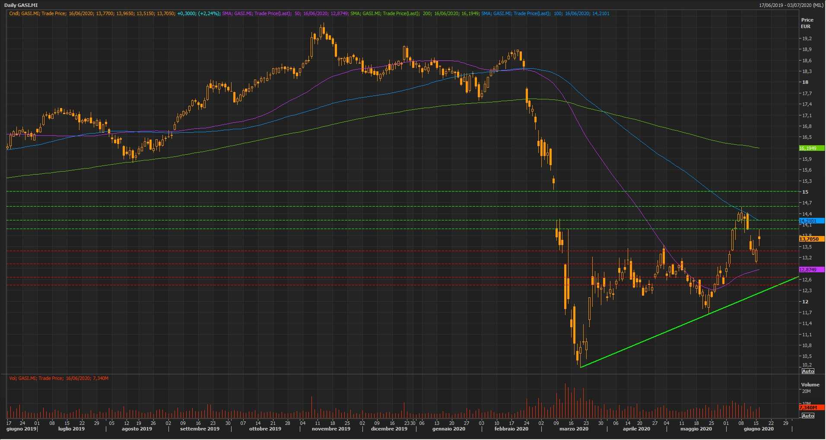Click marzo 2020 on the time axis
Viewport: 826px width, 440px height.
(574, 429)
